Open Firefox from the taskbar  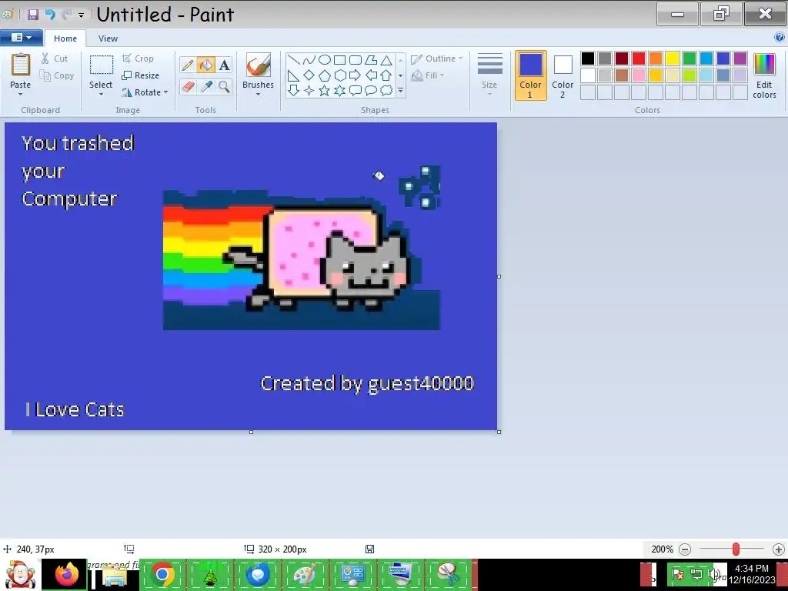point(67,574)
